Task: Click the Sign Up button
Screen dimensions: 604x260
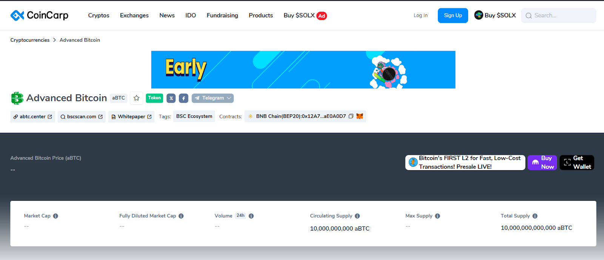Action: coord(453,15)
